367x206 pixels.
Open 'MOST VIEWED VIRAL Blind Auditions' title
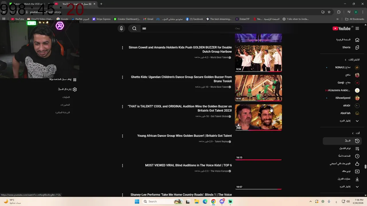(x=188, y=165)
